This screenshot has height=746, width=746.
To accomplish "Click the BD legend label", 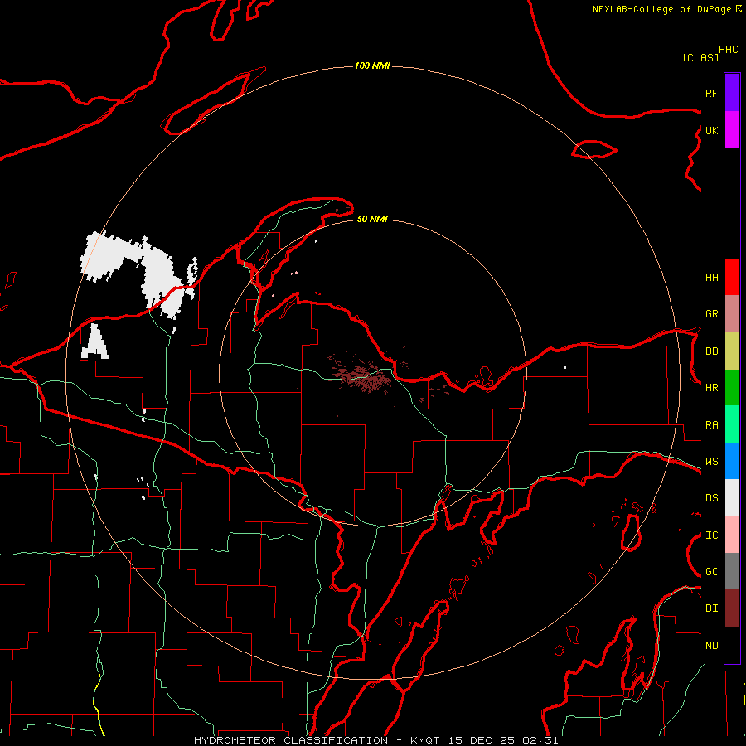I will pyautogui.click(x=711, y=351).
